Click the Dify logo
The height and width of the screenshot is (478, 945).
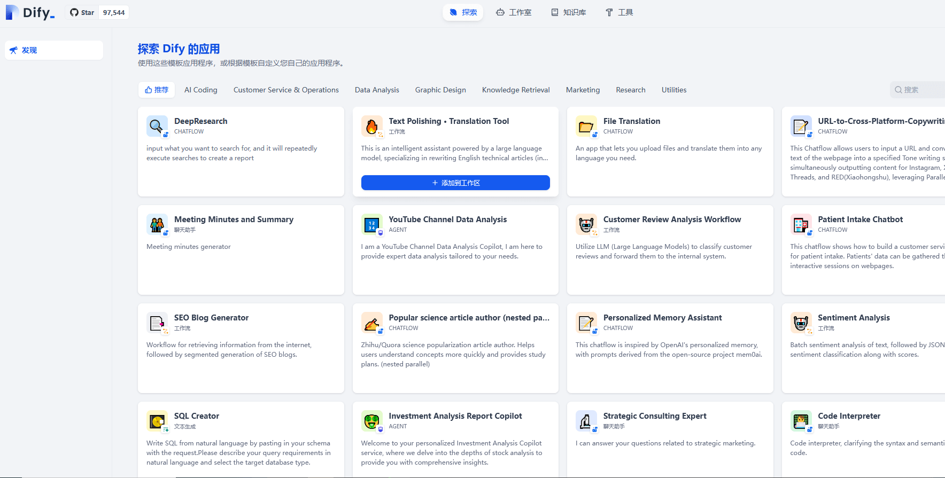point(30,12)
